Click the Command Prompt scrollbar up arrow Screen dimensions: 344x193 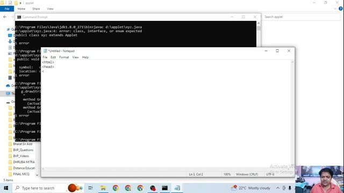[x=259, y=23]
